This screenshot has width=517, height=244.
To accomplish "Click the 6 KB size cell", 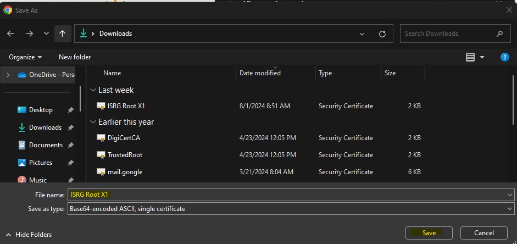I will [414, 172].
